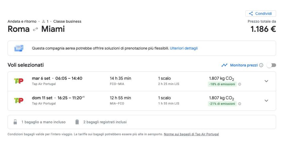
Task: Click the -18% di emissioni badge
Action: [x=222, y=84]
